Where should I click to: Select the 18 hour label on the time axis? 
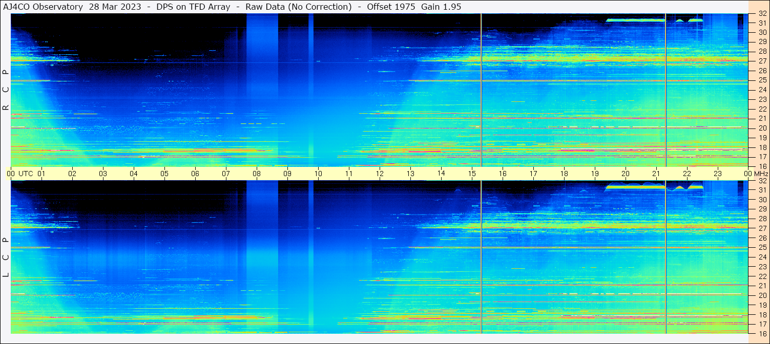tap(564, 174)
